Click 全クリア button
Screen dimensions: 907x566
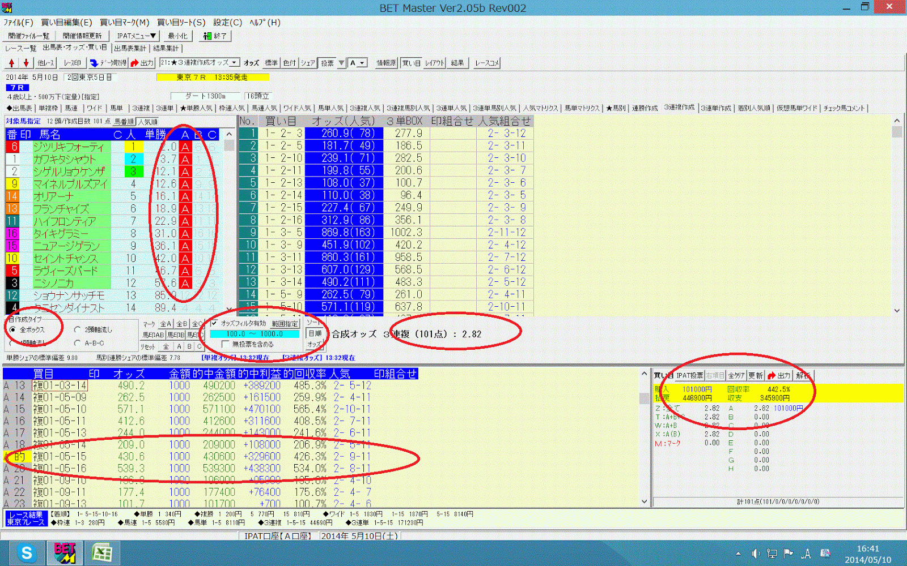736,375
